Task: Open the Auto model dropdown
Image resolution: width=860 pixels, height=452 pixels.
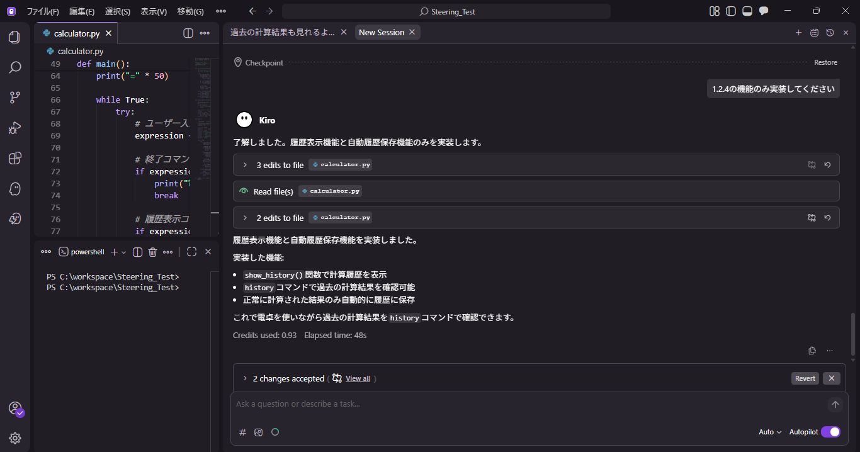Action: point(769,432)
